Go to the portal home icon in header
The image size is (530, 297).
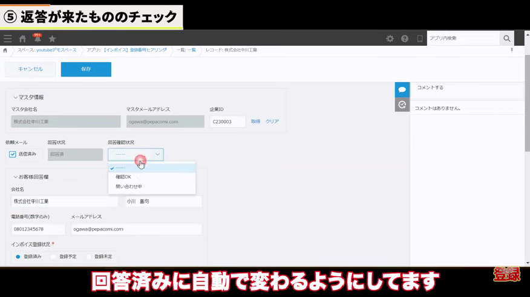pos(22,39)
